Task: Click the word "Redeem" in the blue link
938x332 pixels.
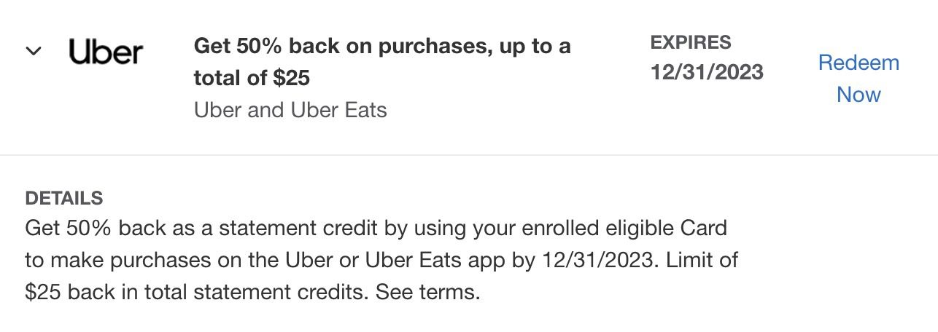Action: click(858, 63)
